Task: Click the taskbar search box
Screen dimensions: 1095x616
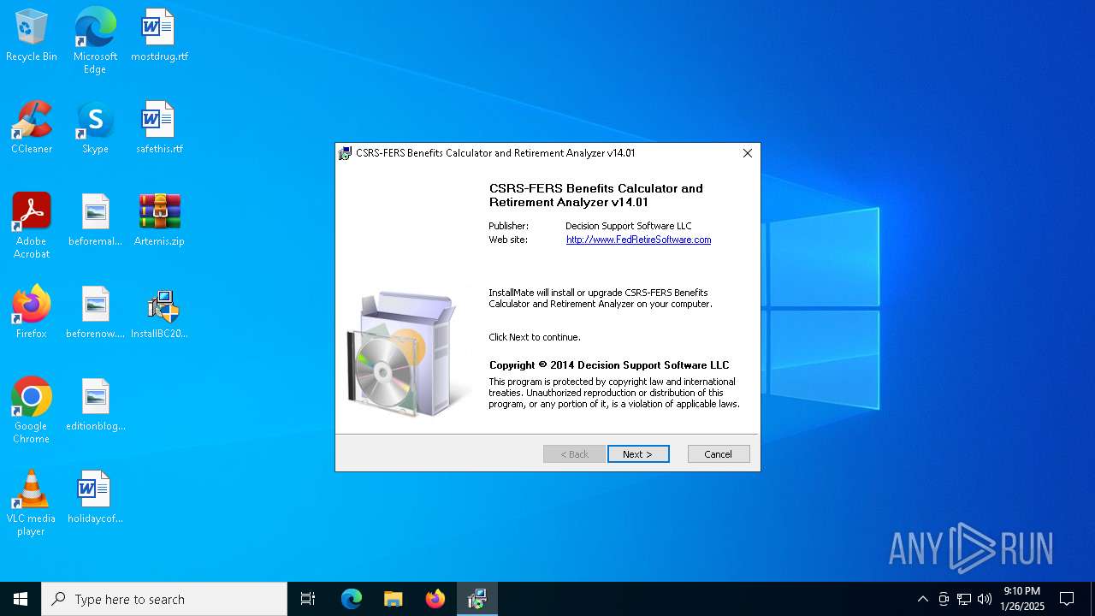Action: click(164, 599)
